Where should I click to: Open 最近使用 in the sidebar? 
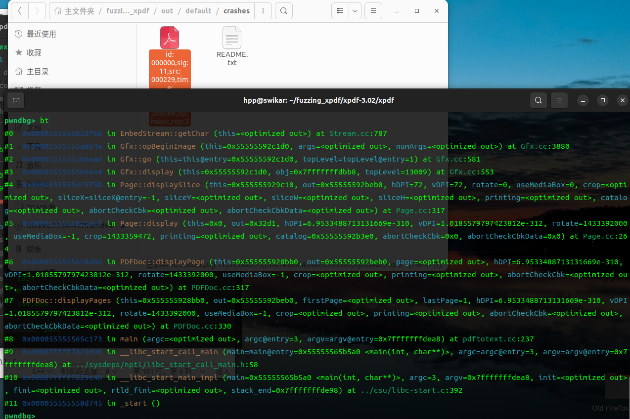coord(41,34)
